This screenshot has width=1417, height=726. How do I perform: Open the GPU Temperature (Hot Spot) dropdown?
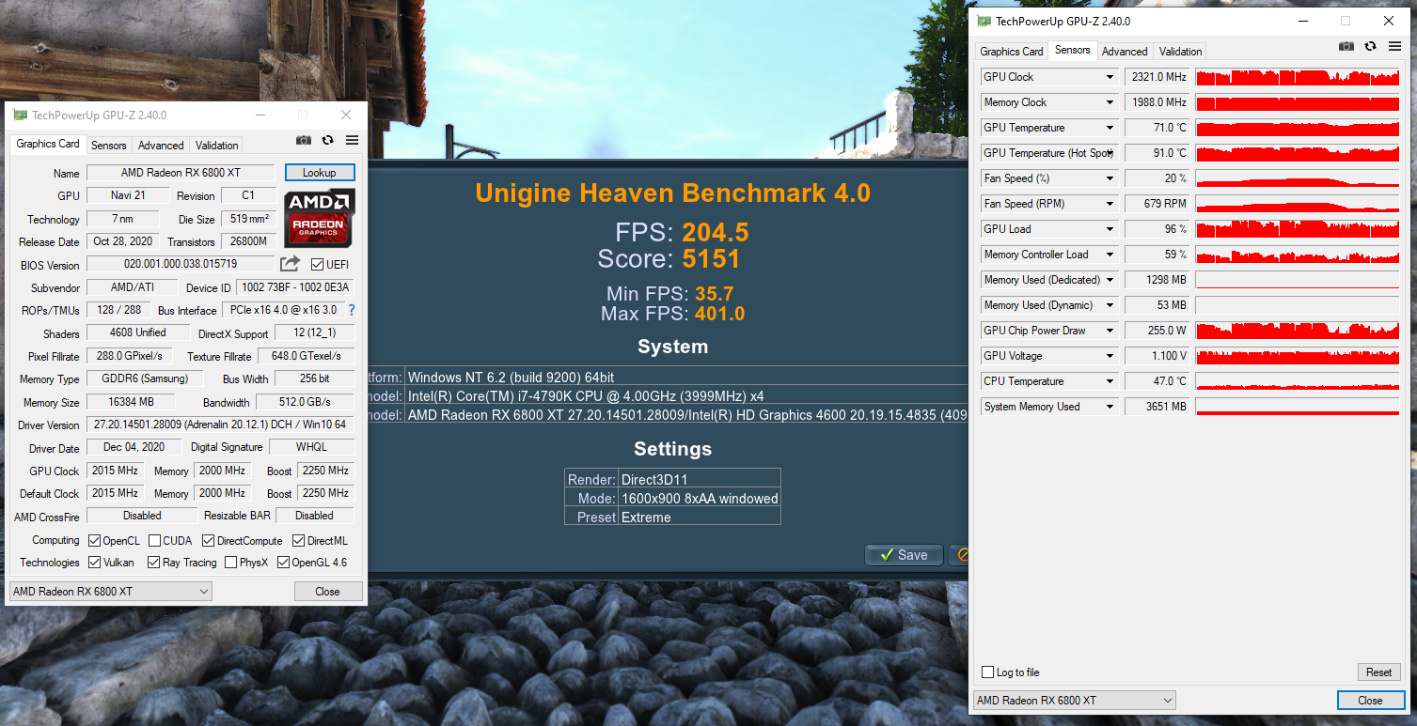click(x=1110, y=153)
